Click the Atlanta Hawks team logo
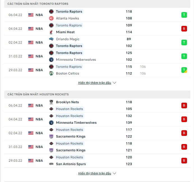 [51, 18]
